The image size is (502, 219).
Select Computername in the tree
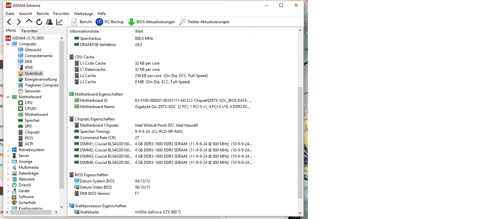39,56
